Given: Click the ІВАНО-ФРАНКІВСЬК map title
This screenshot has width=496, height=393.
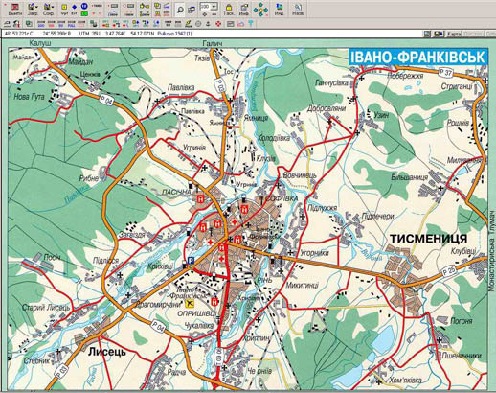Looking at the screenshot, I should point(418,58).
